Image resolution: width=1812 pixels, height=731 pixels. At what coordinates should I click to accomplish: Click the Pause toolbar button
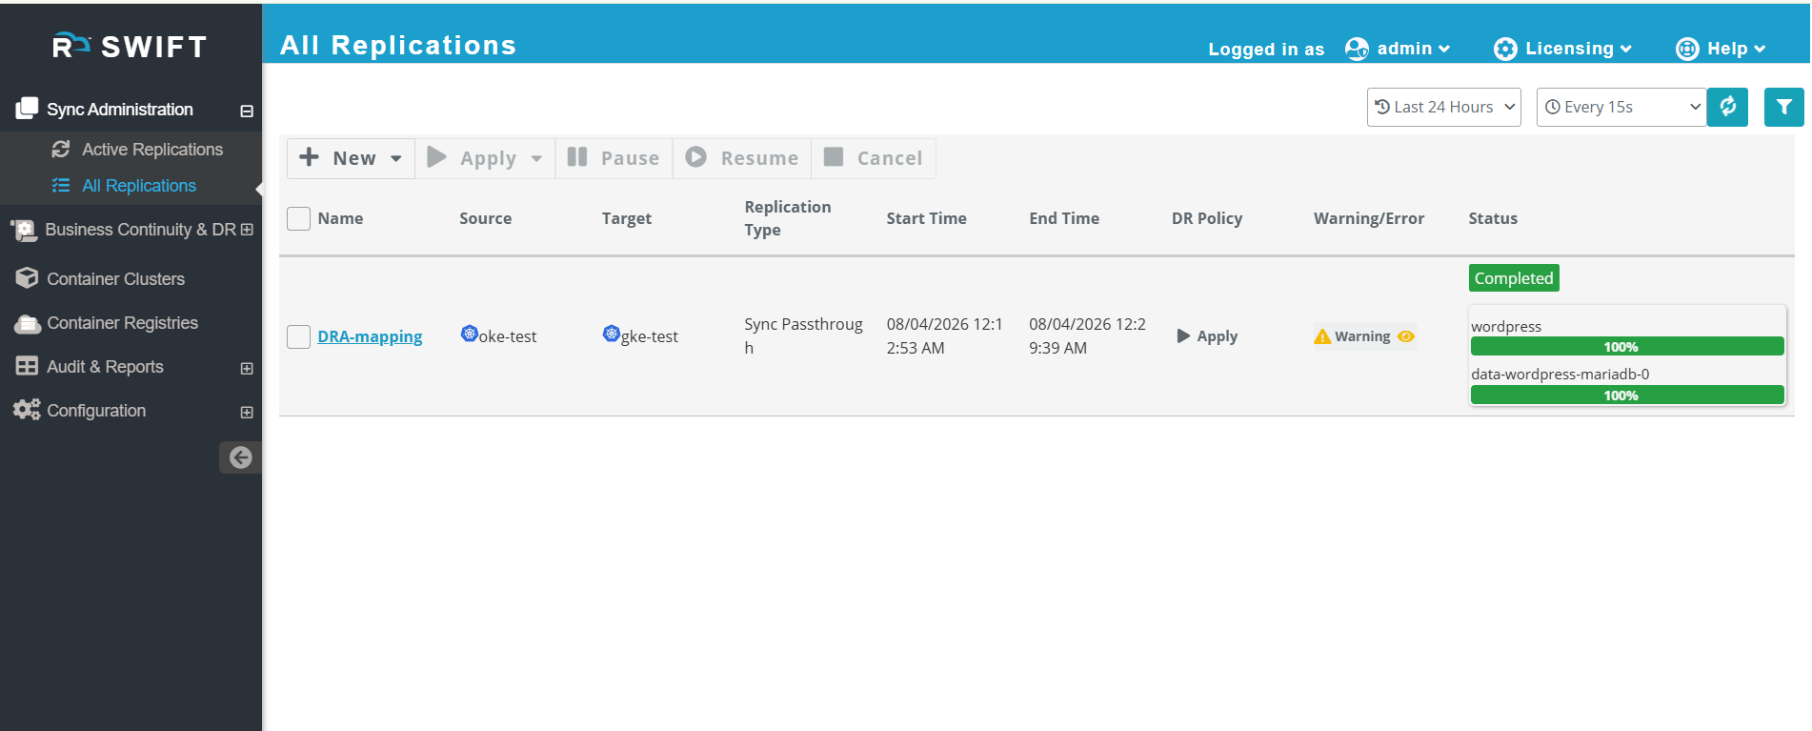point(614,158)
